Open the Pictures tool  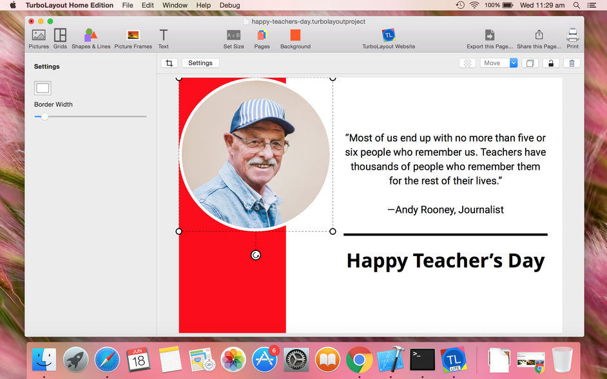tap(39, 39)
